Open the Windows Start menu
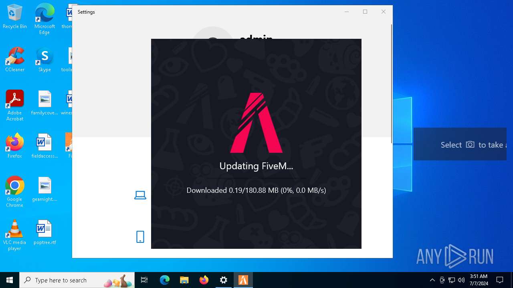This screenshot has width=513, height=288. click(x=10, y=280)
